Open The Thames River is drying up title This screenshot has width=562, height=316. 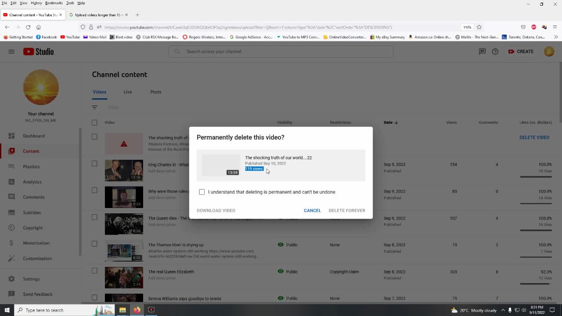tap(176, 245)
